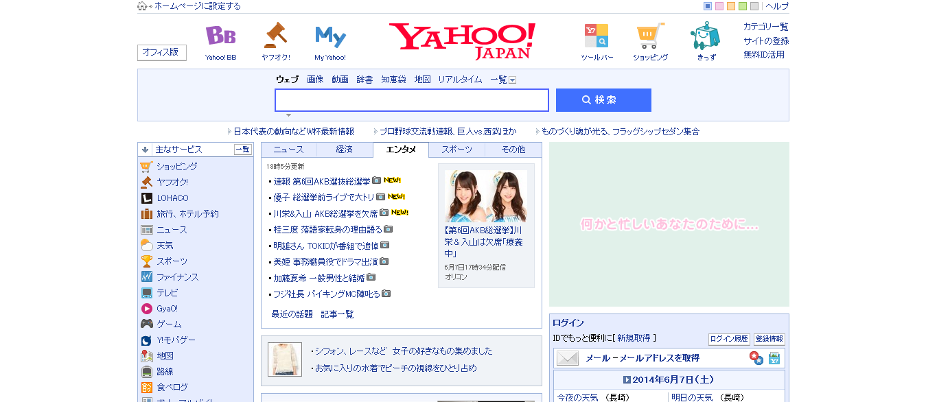Click the 一覧 button in 主なサービス header
Screen dimensions: 926x402
(243, 150)
